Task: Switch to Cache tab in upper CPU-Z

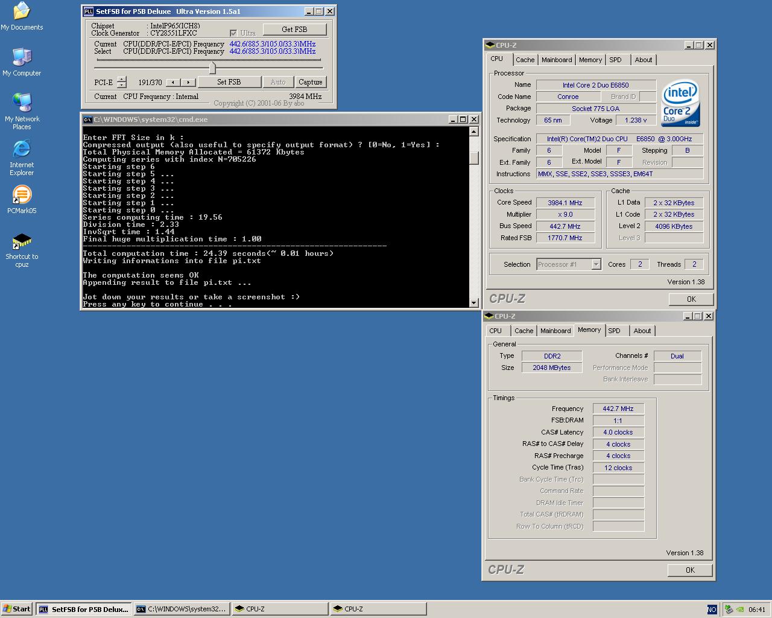Action: pyautogui.click(x=525, y=60)
